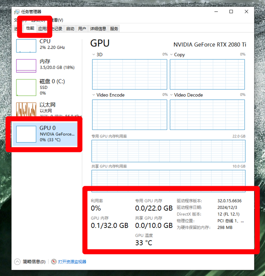
Task: Select the GPU 0 graph thumbnail
Action: [x=26, y=134]
